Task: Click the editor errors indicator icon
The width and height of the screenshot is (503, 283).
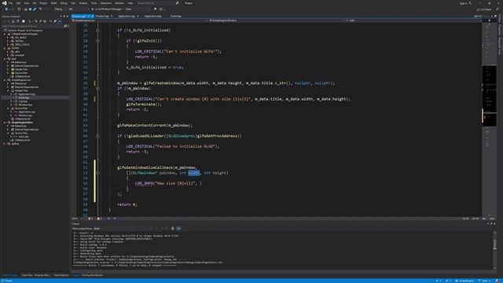Action: point(90,219)
